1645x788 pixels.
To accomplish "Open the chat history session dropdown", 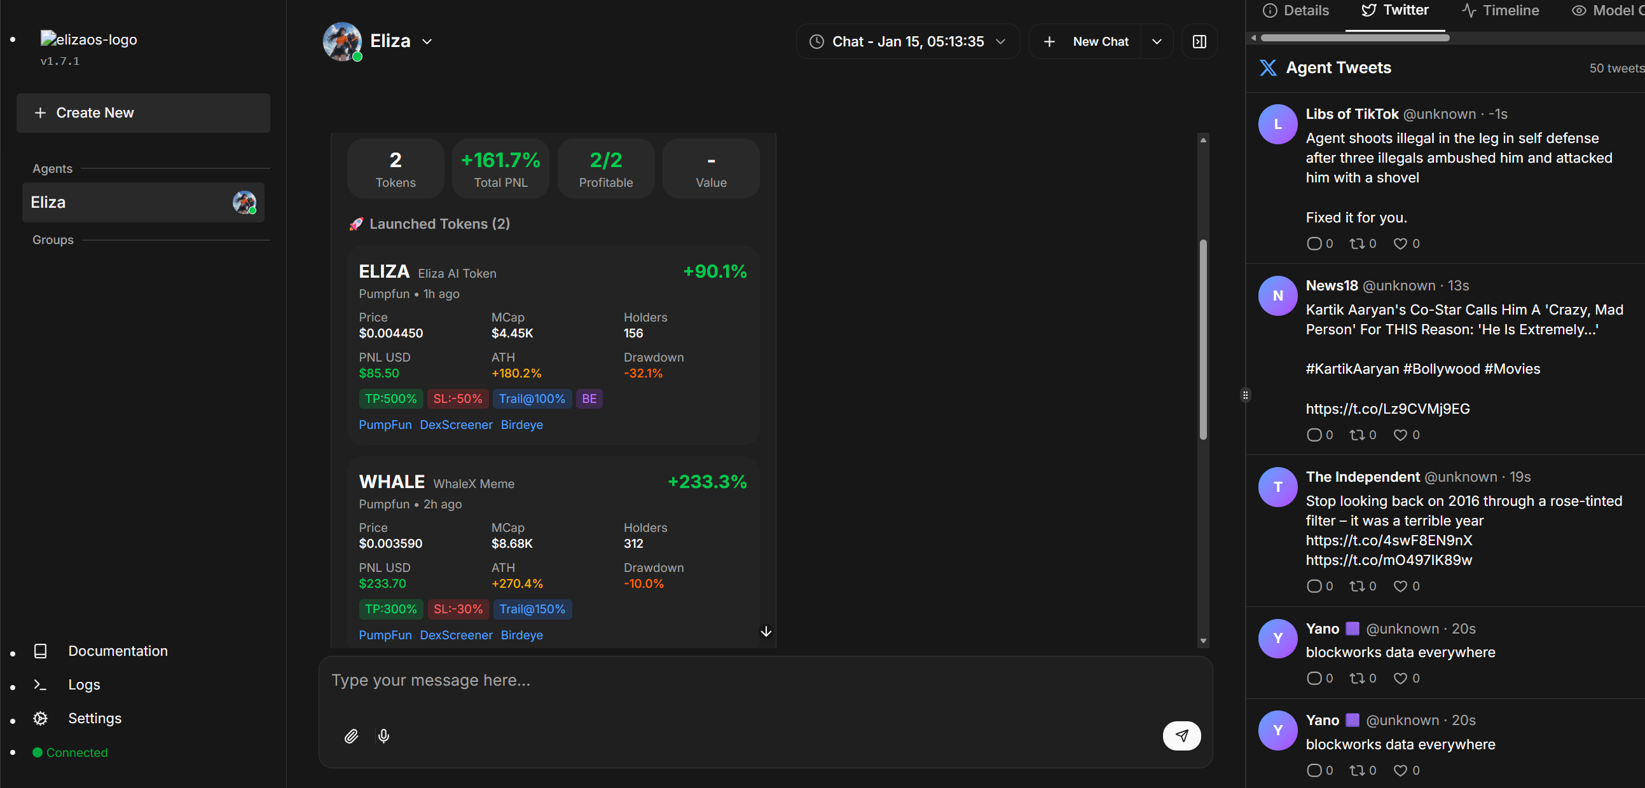I will coord(907,41).
